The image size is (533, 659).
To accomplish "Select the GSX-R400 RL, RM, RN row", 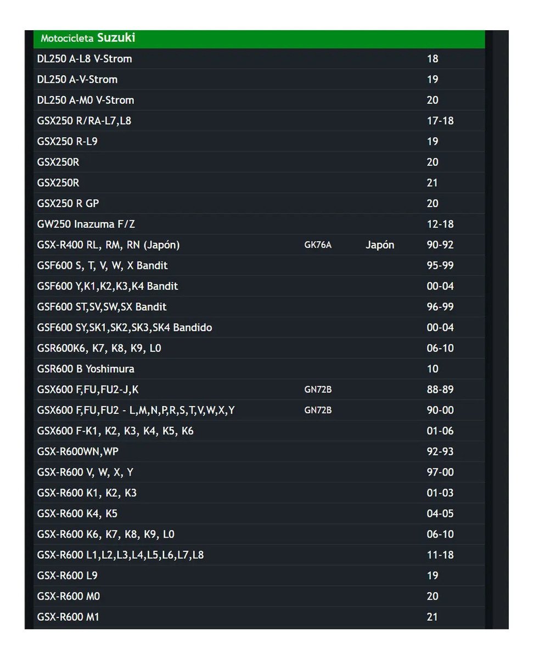I will (259, 245).
